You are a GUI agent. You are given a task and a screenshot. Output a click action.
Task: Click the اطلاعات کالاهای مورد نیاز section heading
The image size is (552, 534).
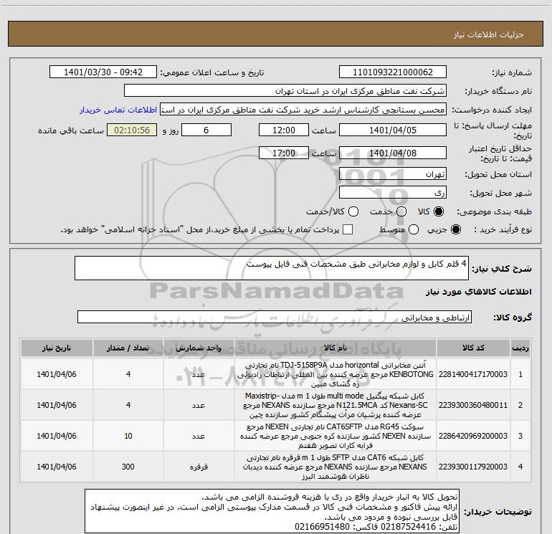pyautogui.click(x=479, y=292)
